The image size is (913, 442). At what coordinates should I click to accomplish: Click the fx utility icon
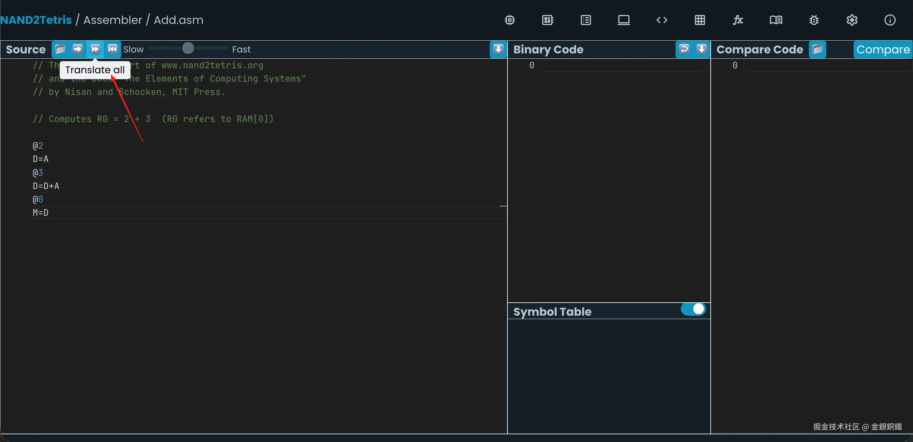coord(737,20)
